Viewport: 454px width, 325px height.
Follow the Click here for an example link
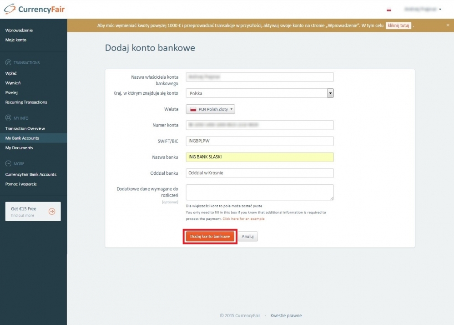click(243, 219)
